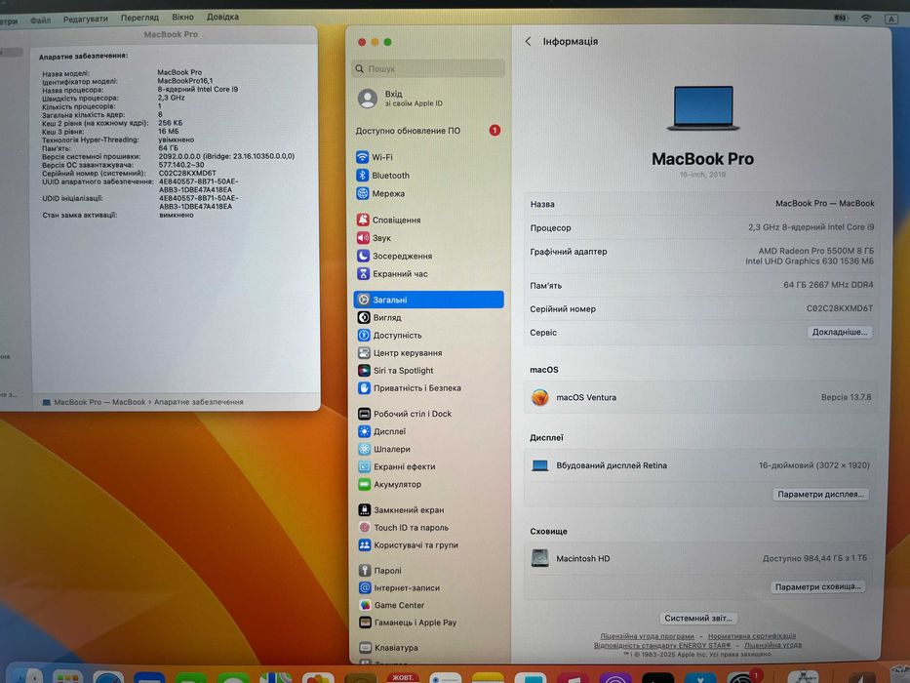The width and height of the screenshot is (910, 683).
Task: Open the Довідка menu
Action: pos(222,17)
